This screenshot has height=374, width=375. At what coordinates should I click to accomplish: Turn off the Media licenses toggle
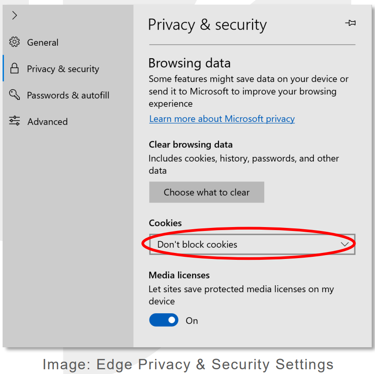164,320
